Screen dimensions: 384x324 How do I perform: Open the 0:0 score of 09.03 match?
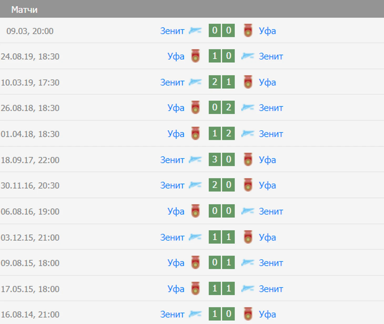point(222,30)
